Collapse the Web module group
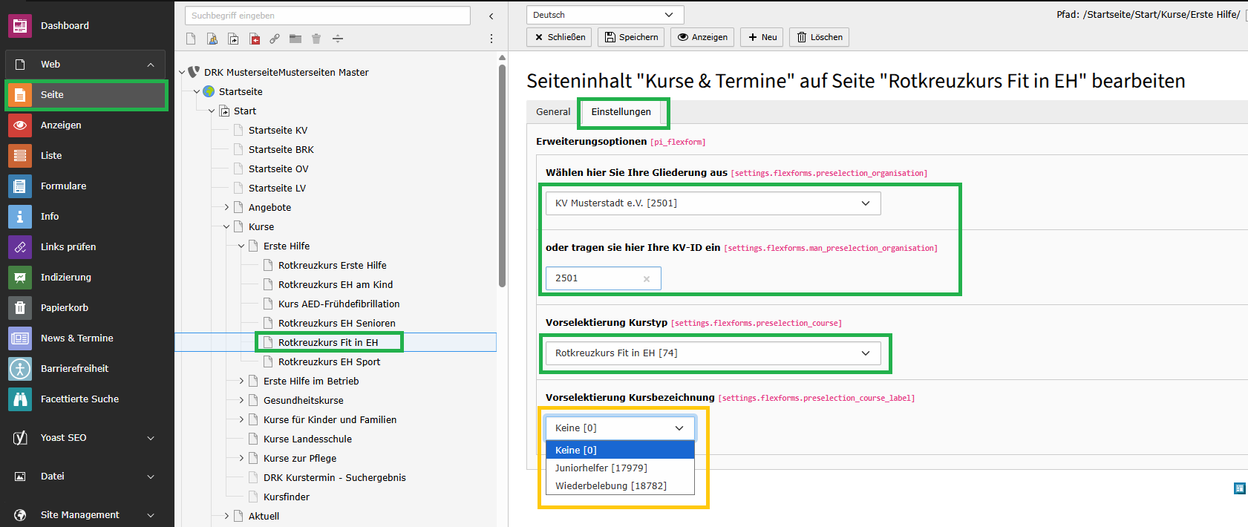Viewport: 1248px width, 527px height. (151, 65)
